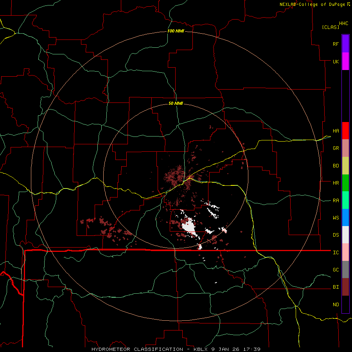
Task: Click the dark red BI biological swatch
Action: tap(345, 287)
